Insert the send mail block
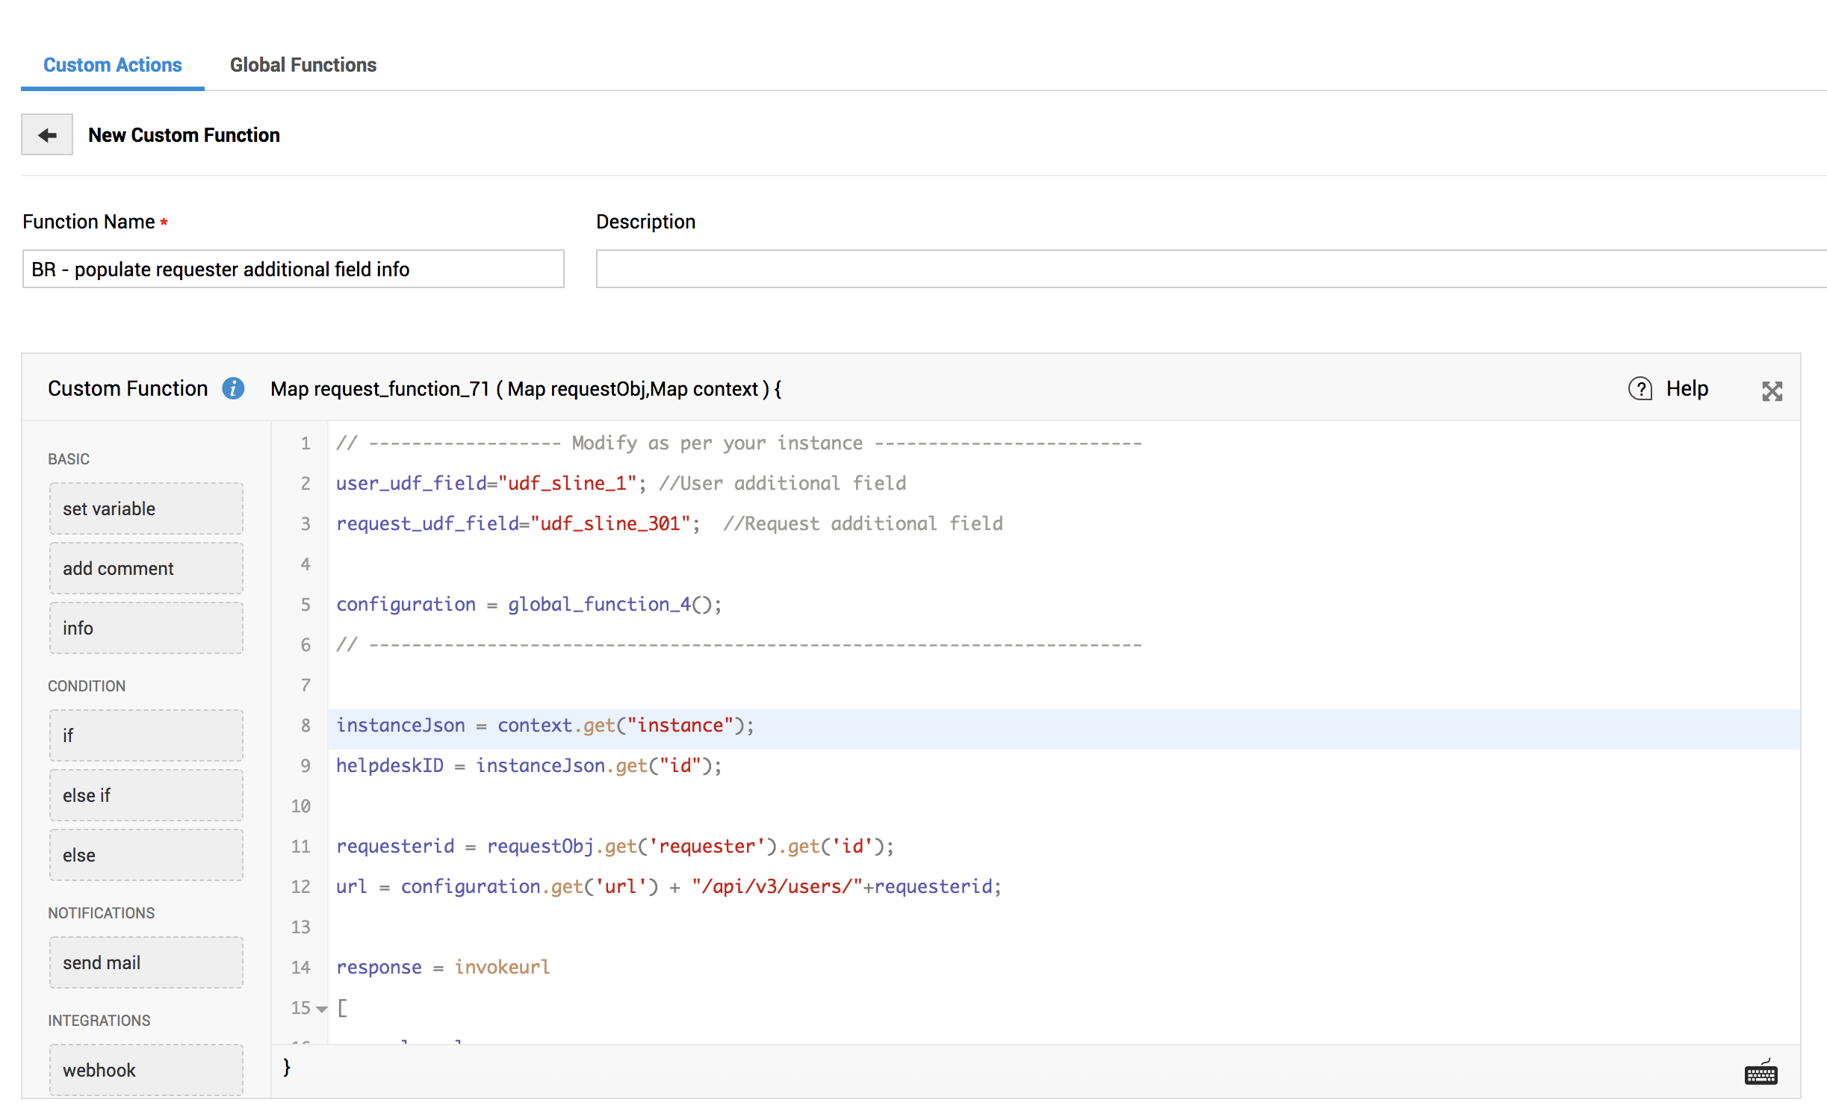This screenshot has width=1827, height=1117. click(x=146, y=962)
